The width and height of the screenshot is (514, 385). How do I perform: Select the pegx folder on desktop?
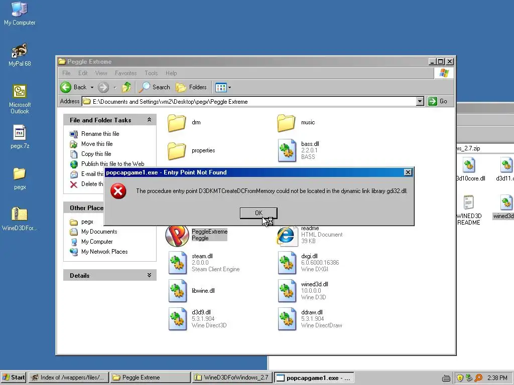tap(20, 178)
